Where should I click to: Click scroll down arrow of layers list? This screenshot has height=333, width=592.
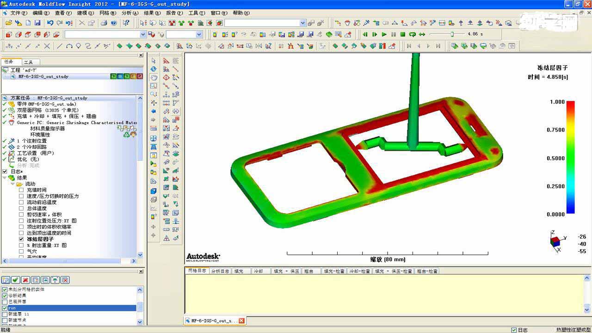pos(141,322)
